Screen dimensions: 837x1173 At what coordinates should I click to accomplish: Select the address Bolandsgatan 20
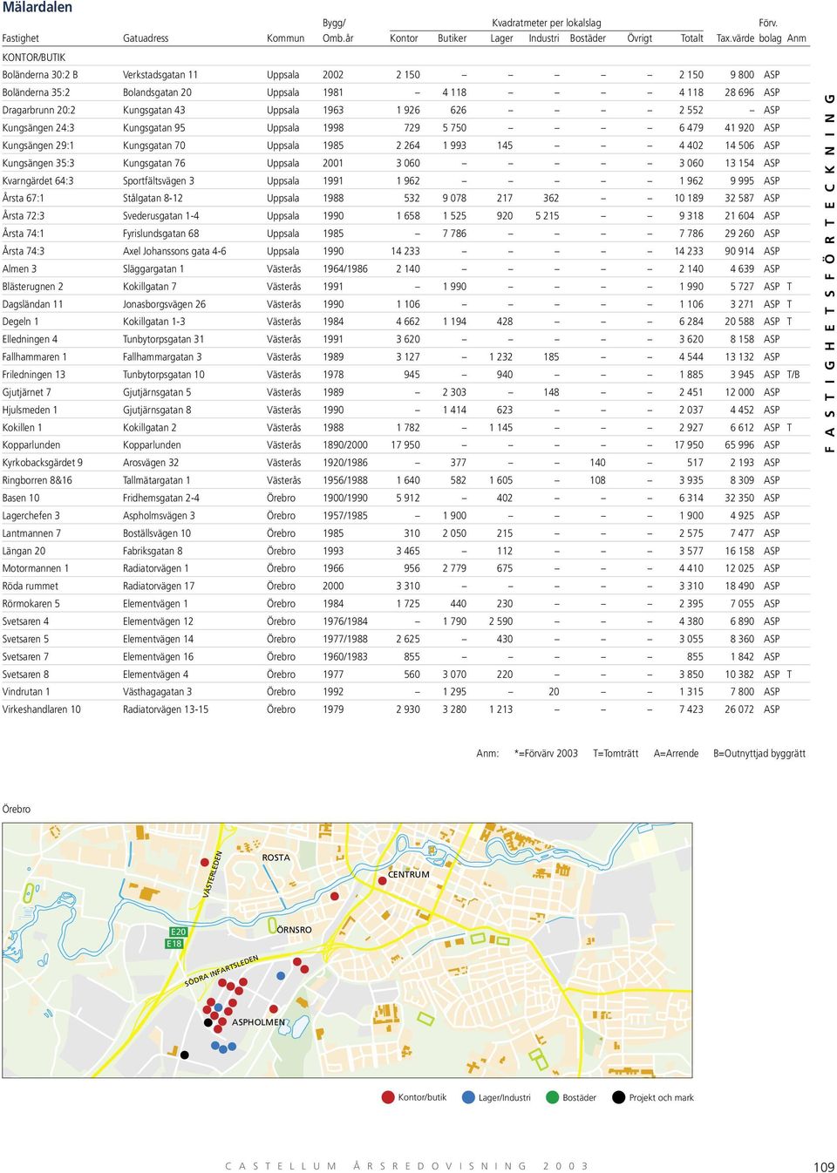[157, 92]
